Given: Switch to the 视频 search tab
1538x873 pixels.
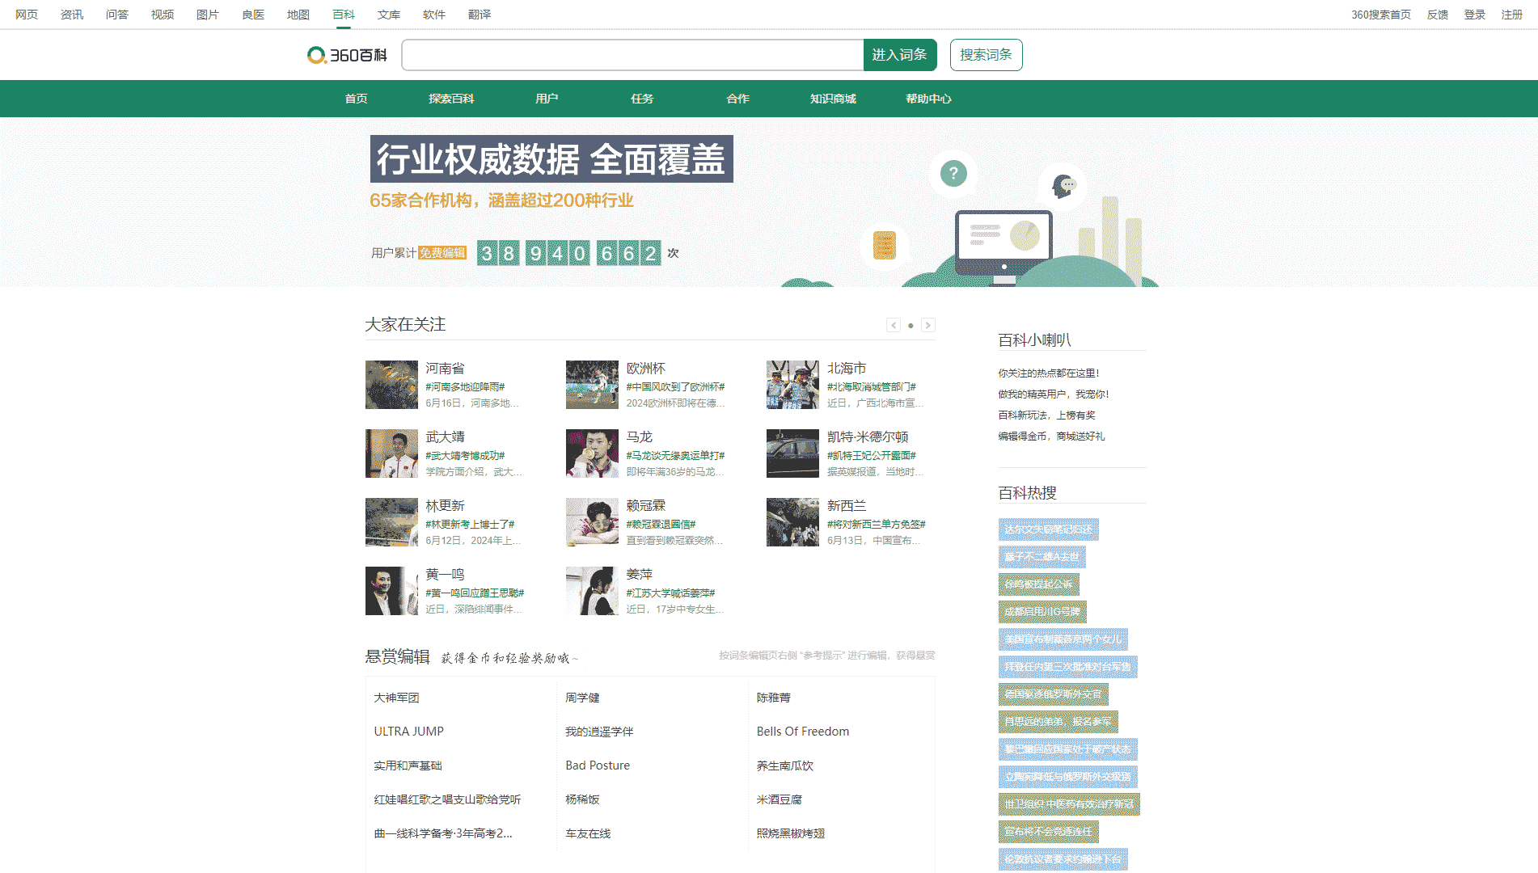Looking at the screenshot, I should [x=163, y=15].
